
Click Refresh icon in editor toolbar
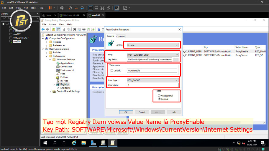coord(88,29)
